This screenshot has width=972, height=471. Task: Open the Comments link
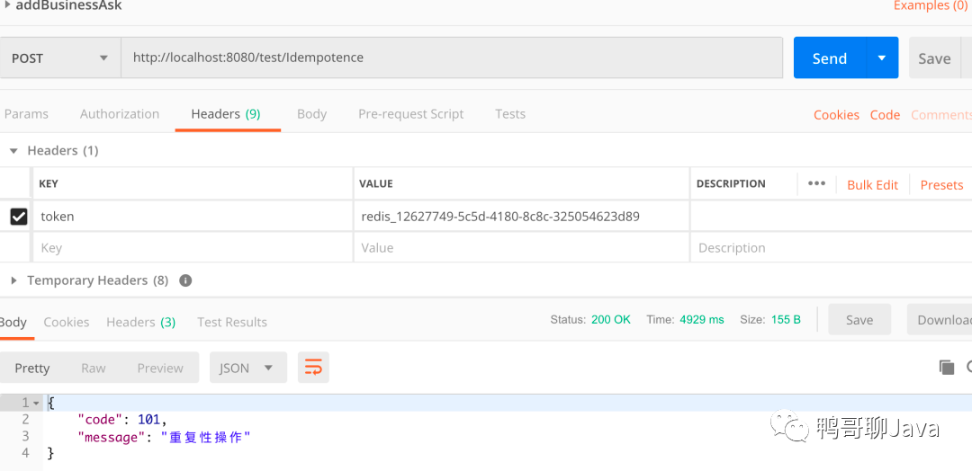pos(941,114)
